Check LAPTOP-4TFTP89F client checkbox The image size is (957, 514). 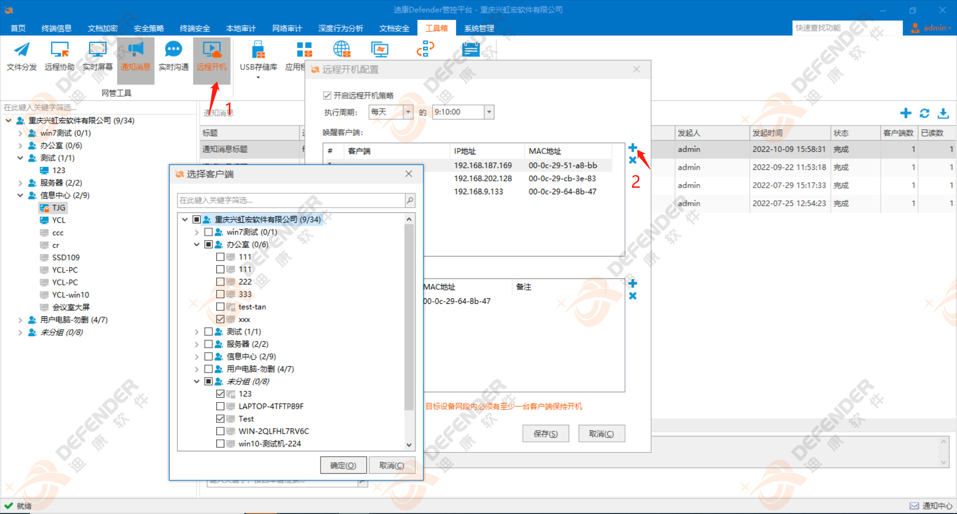point(220,406)
